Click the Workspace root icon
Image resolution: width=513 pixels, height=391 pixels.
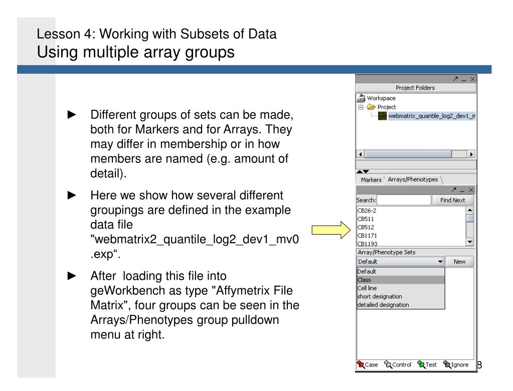pyautogui.click(x=361, y=98)
